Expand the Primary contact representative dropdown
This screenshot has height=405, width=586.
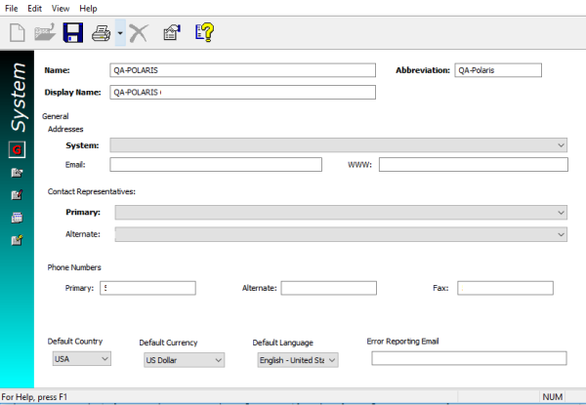[x=561, y=212]
